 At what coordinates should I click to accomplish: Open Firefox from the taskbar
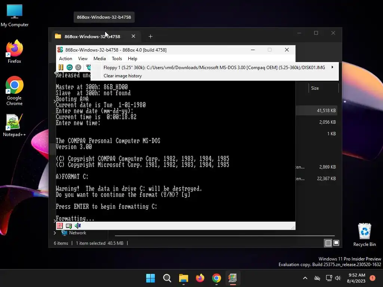tap(200, 278)
